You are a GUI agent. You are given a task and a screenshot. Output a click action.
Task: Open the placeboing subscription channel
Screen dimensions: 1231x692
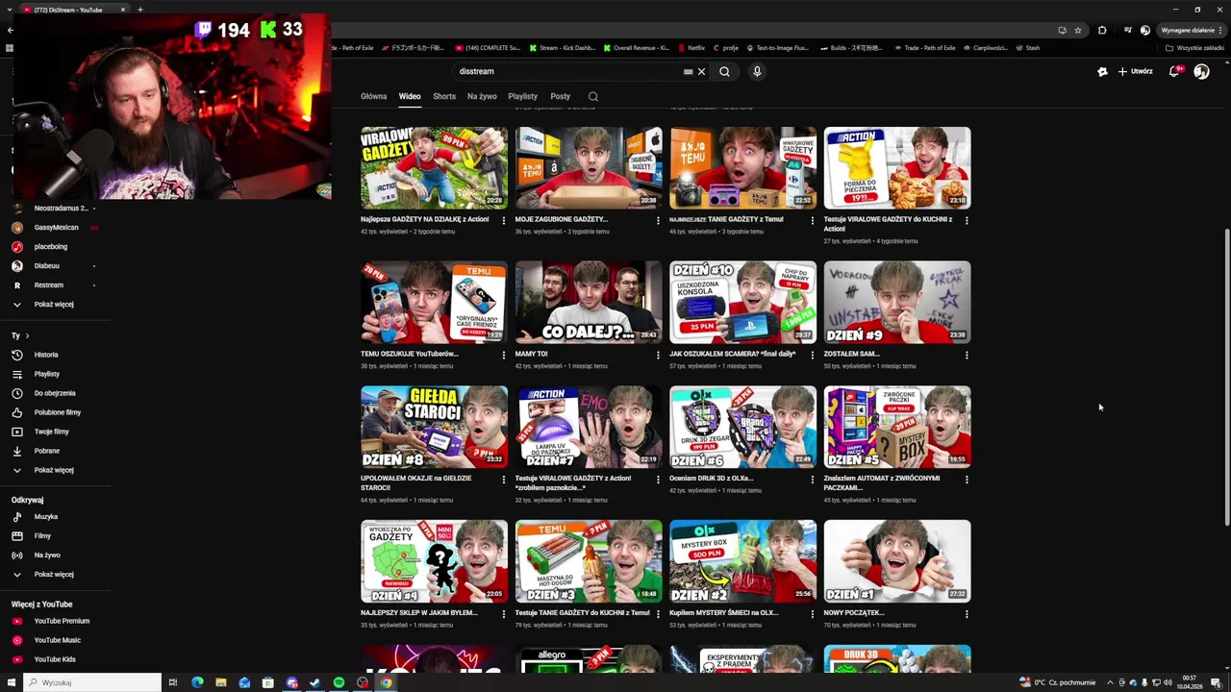tap(51, 247)
